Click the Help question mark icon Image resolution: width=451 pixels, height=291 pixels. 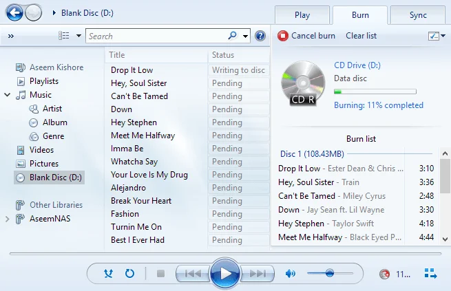pos(260,36)
